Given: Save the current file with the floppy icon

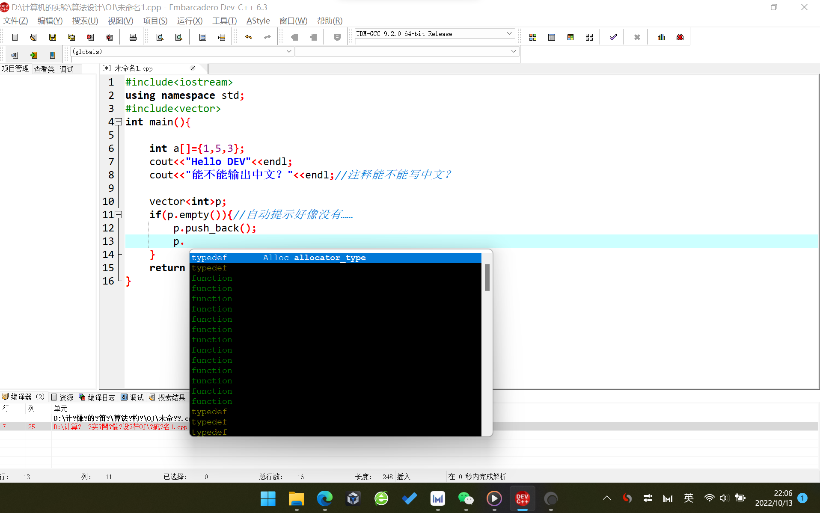Looking at the screenshot, I should (53, 37).
